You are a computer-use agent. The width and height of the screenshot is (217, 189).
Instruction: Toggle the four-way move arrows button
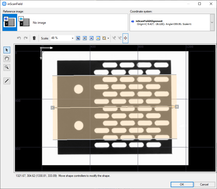coord(125,38)
